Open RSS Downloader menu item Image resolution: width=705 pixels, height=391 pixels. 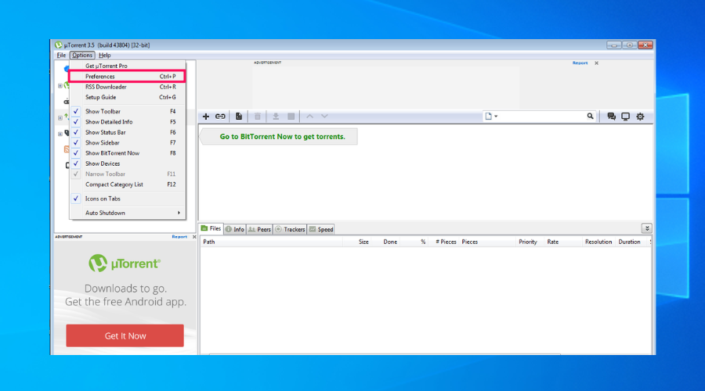pos(127,87)
